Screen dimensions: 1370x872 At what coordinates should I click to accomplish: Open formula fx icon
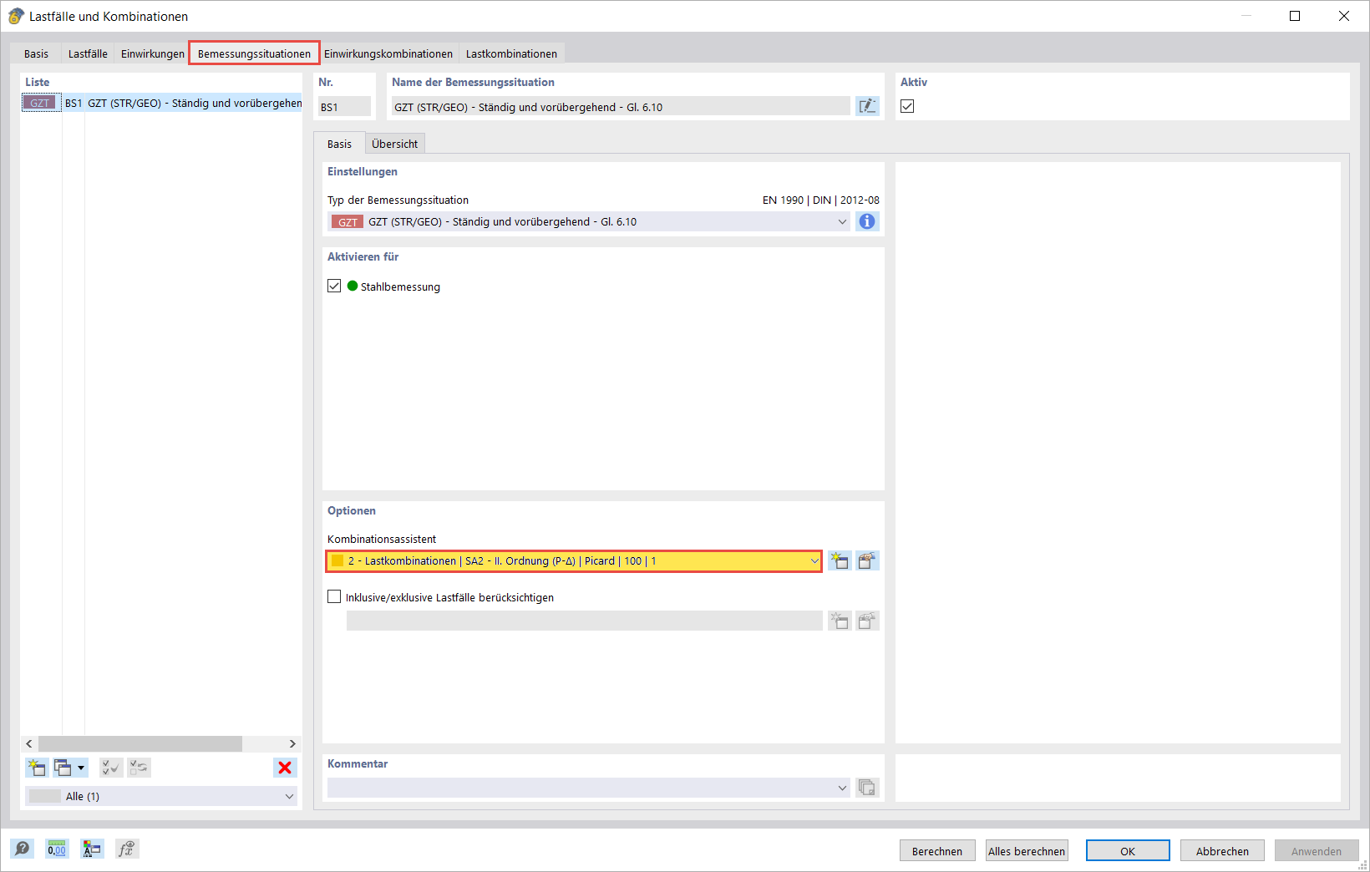[127, 849]
